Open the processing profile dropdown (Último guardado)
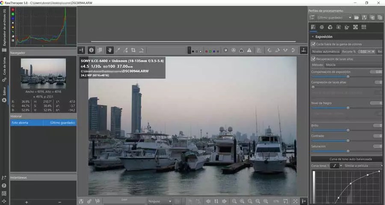Viewport: 385px width, 205px height. pyautogui.click(x=334, y=17)
